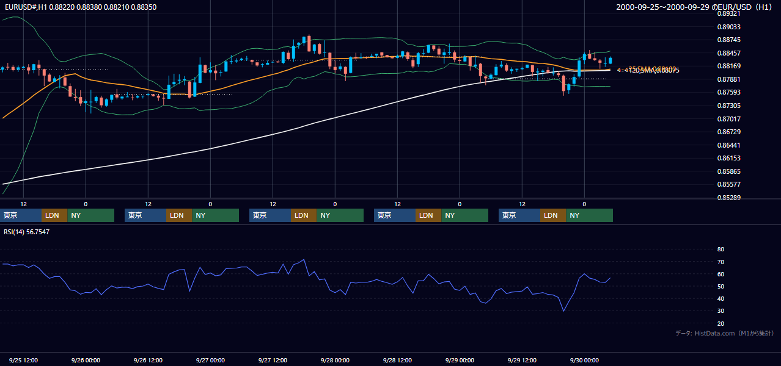Viewport: 781px width, 366px height.
Task: Click RSI scale value 70
Action: (x=721, y=262)
